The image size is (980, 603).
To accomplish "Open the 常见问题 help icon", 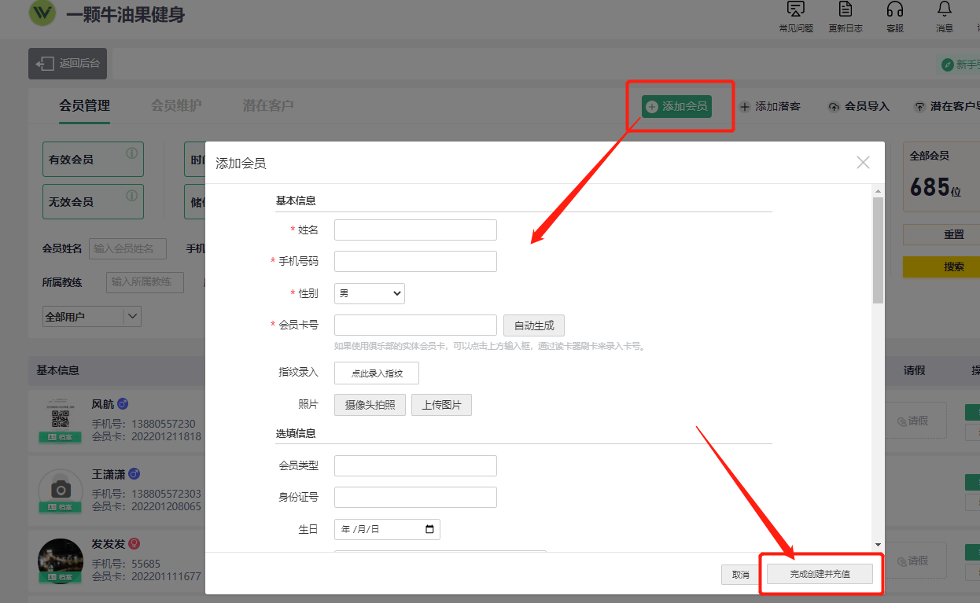I will tap(795, 10).
